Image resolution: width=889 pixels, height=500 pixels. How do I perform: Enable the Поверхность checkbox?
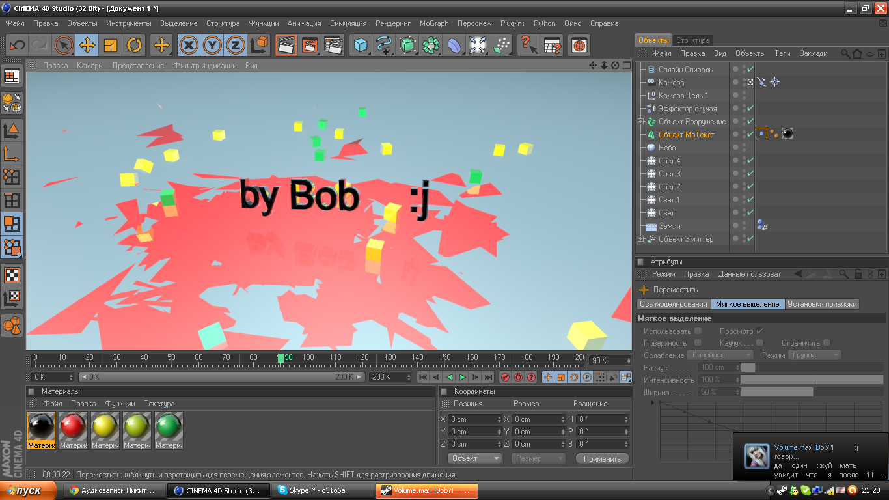tap(698, 343)
